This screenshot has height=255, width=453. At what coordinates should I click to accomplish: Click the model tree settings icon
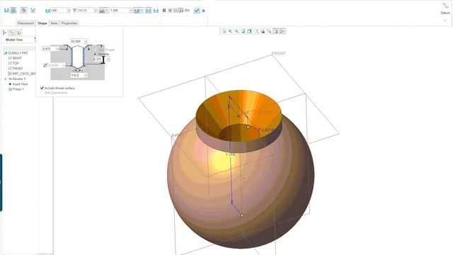coord(18,33)
